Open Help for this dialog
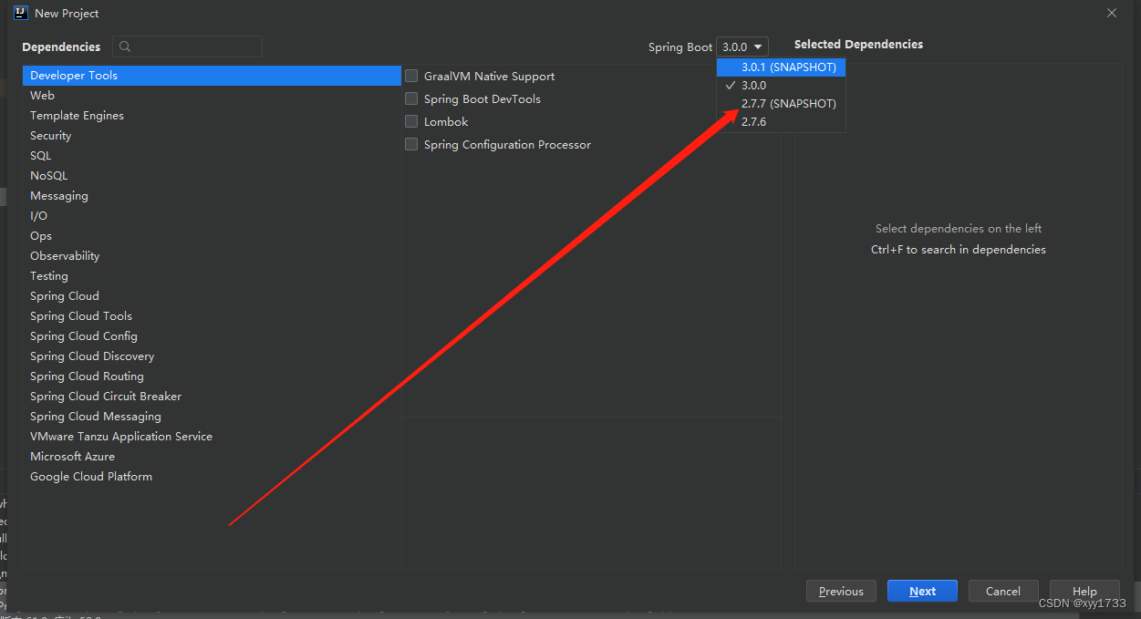 click(x=1084, y=591)
